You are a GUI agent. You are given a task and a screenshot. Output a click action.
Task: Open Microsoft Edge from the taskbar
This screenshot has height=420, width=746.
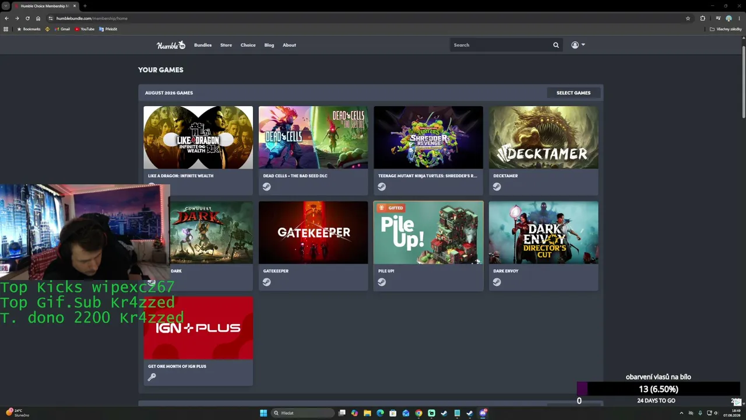point(380,413)
